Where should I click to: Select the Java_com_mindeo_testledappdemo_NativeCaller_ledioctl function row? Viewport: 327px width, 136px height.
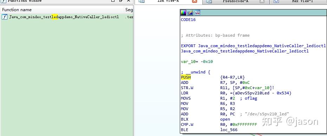click(x=67, y=17)
